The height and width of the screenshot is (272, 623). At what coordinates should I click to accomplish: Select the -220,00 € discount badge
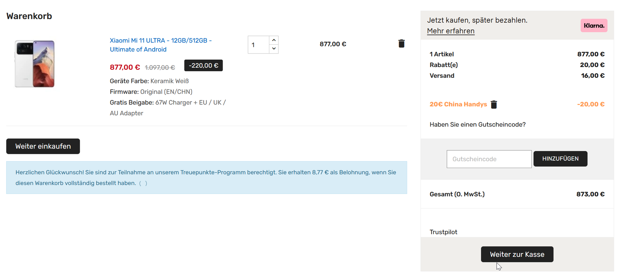[x=203, y=65]
